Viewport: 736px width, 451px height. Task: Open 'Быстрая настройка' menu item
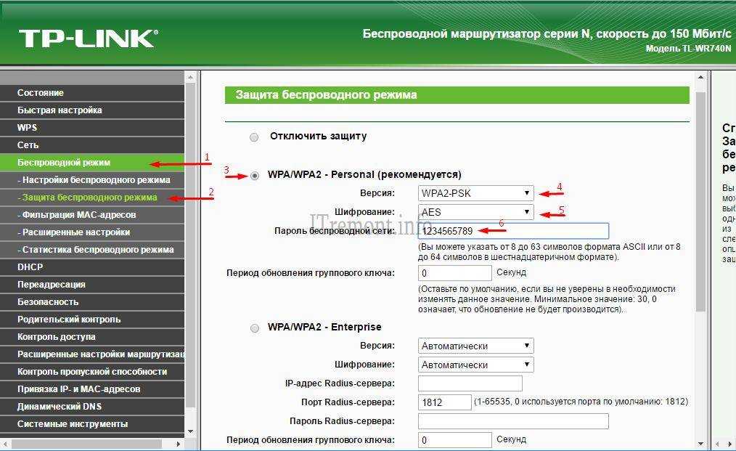[x=60, y=110]
